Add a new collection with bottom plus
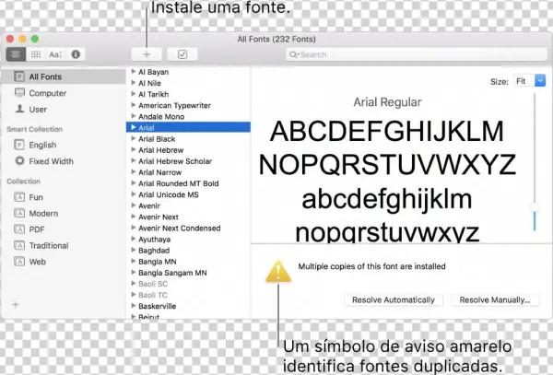The height and width of the screenshot is (375, 553). [x=15, y=303]
